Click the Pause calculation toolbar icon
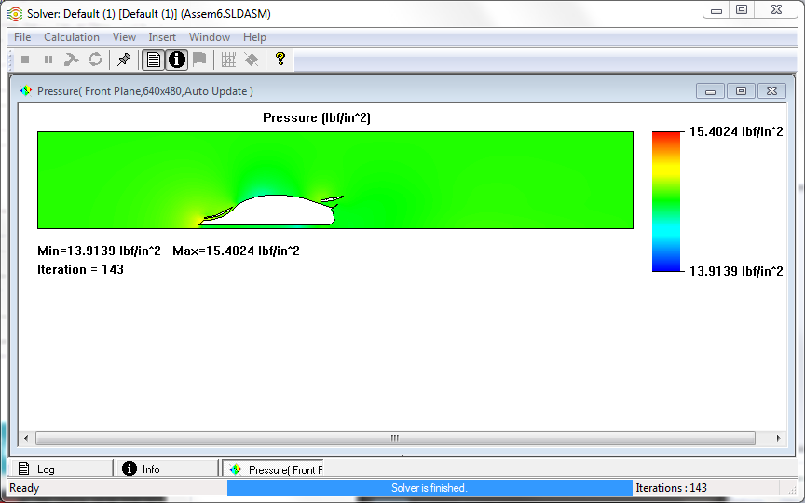Image resolution: width=805 pixels, height=503 pixels. 48,60
